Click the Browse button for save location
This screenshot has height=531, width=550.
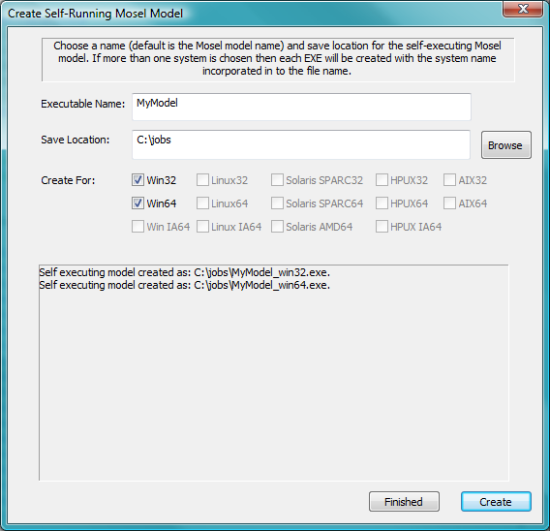point(506,145)
